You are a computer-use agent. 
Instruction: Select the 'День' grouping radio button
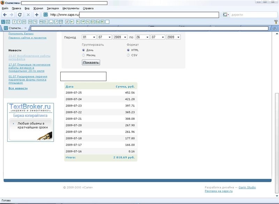click(83, 50)
